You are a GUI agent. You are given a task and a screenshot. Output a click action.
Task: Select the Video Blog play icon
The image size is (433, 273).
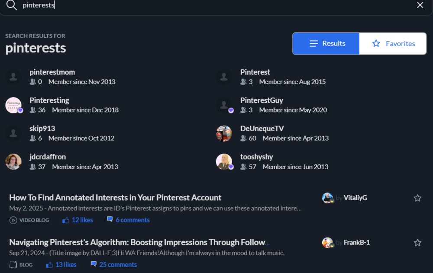(x=13, y=220)
